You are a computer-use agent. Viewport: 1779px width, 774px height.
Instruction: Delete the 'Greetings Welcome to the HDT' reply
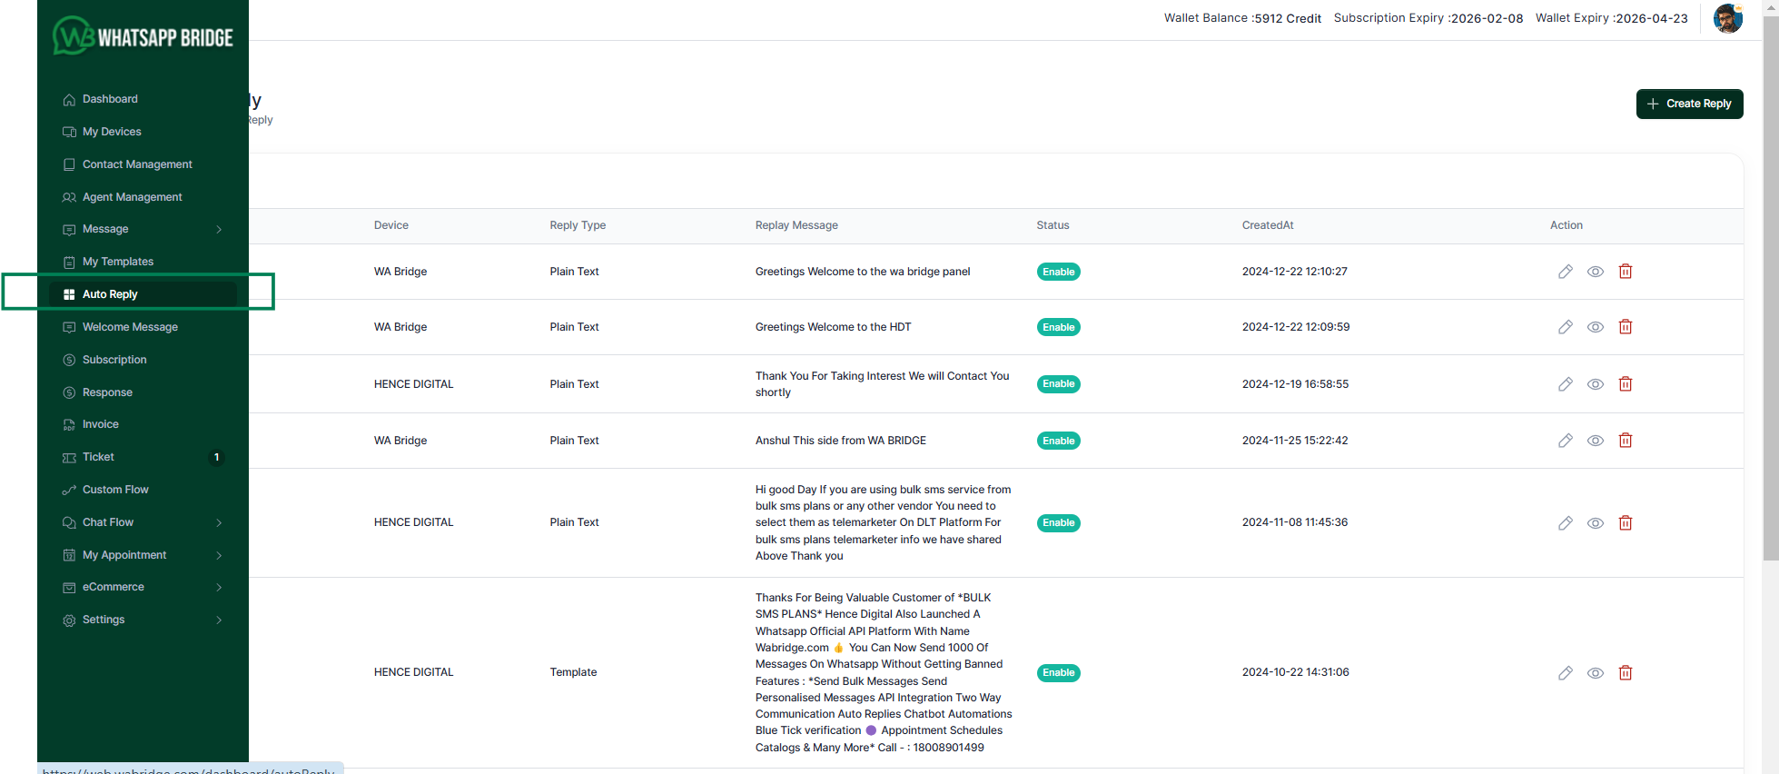point(1626,327)
